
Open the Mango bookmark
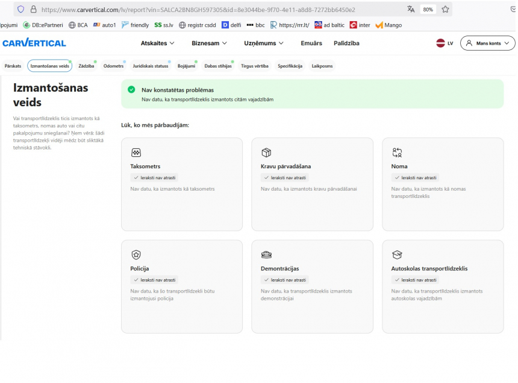[389, 25]
